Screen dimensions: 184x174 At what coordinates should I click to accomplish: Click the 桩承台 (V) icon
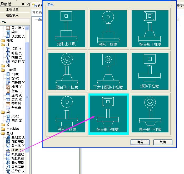pyautogui.click(x=8, y=171)
